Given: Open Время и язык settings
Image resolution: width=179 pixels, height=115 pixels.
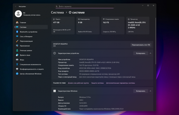Looking at the screenshot, I should click(31, 55).
